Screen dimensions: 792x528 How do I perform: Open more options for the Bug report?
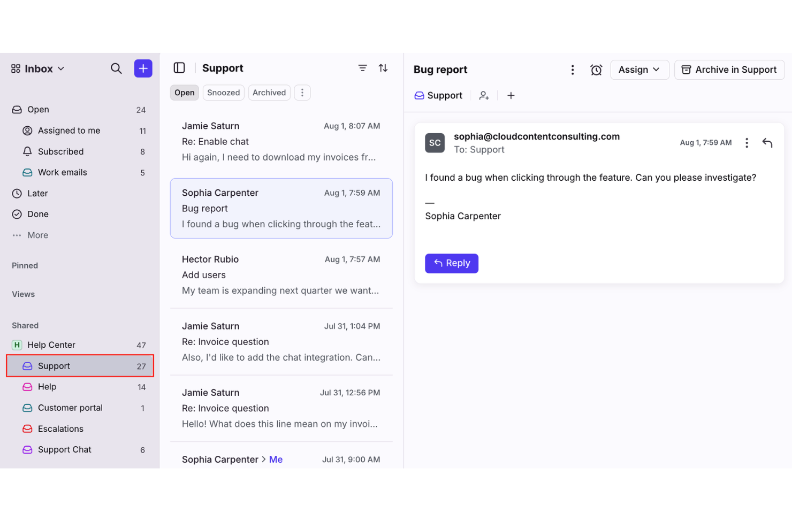[x=573, y=70]
